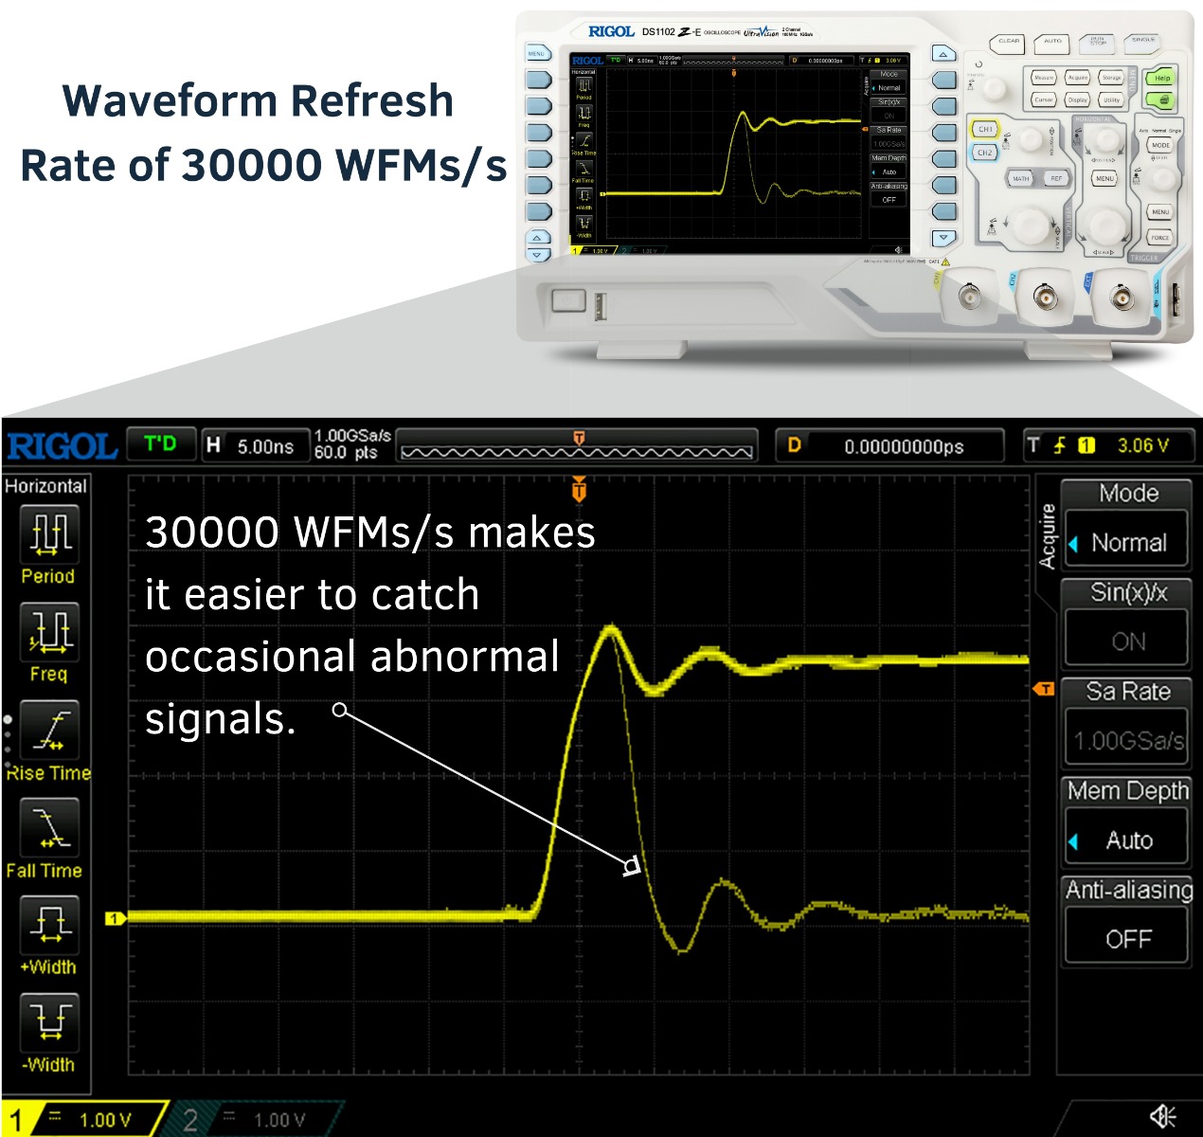Click the Print button below Help on front panel

pos(1161,100)
